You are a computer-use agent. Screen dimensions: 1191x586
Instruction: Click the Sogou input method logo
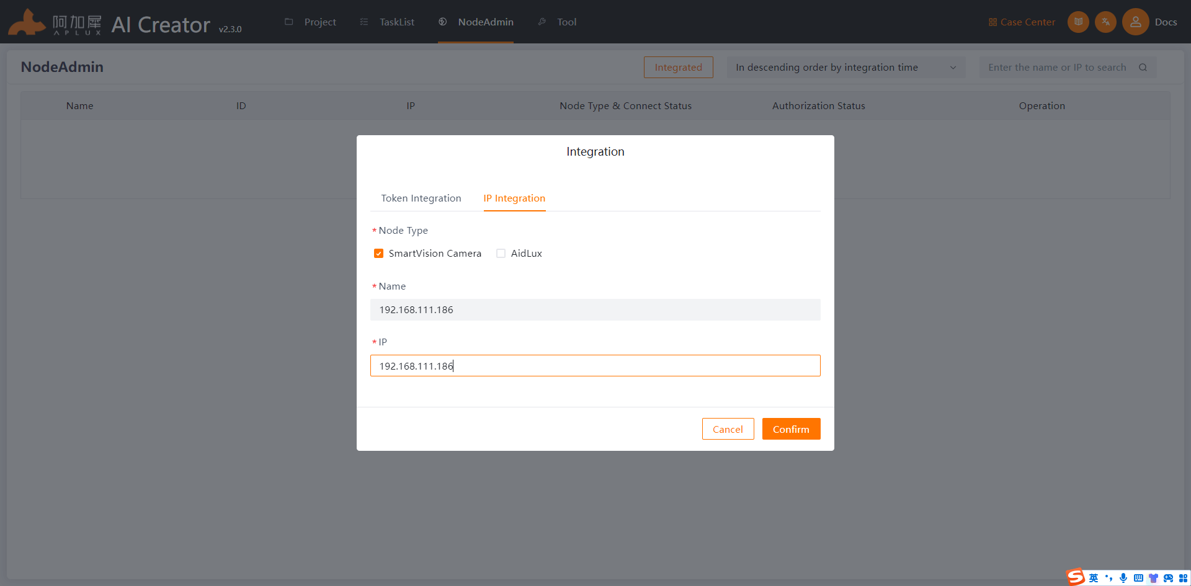coord(1076,577)
